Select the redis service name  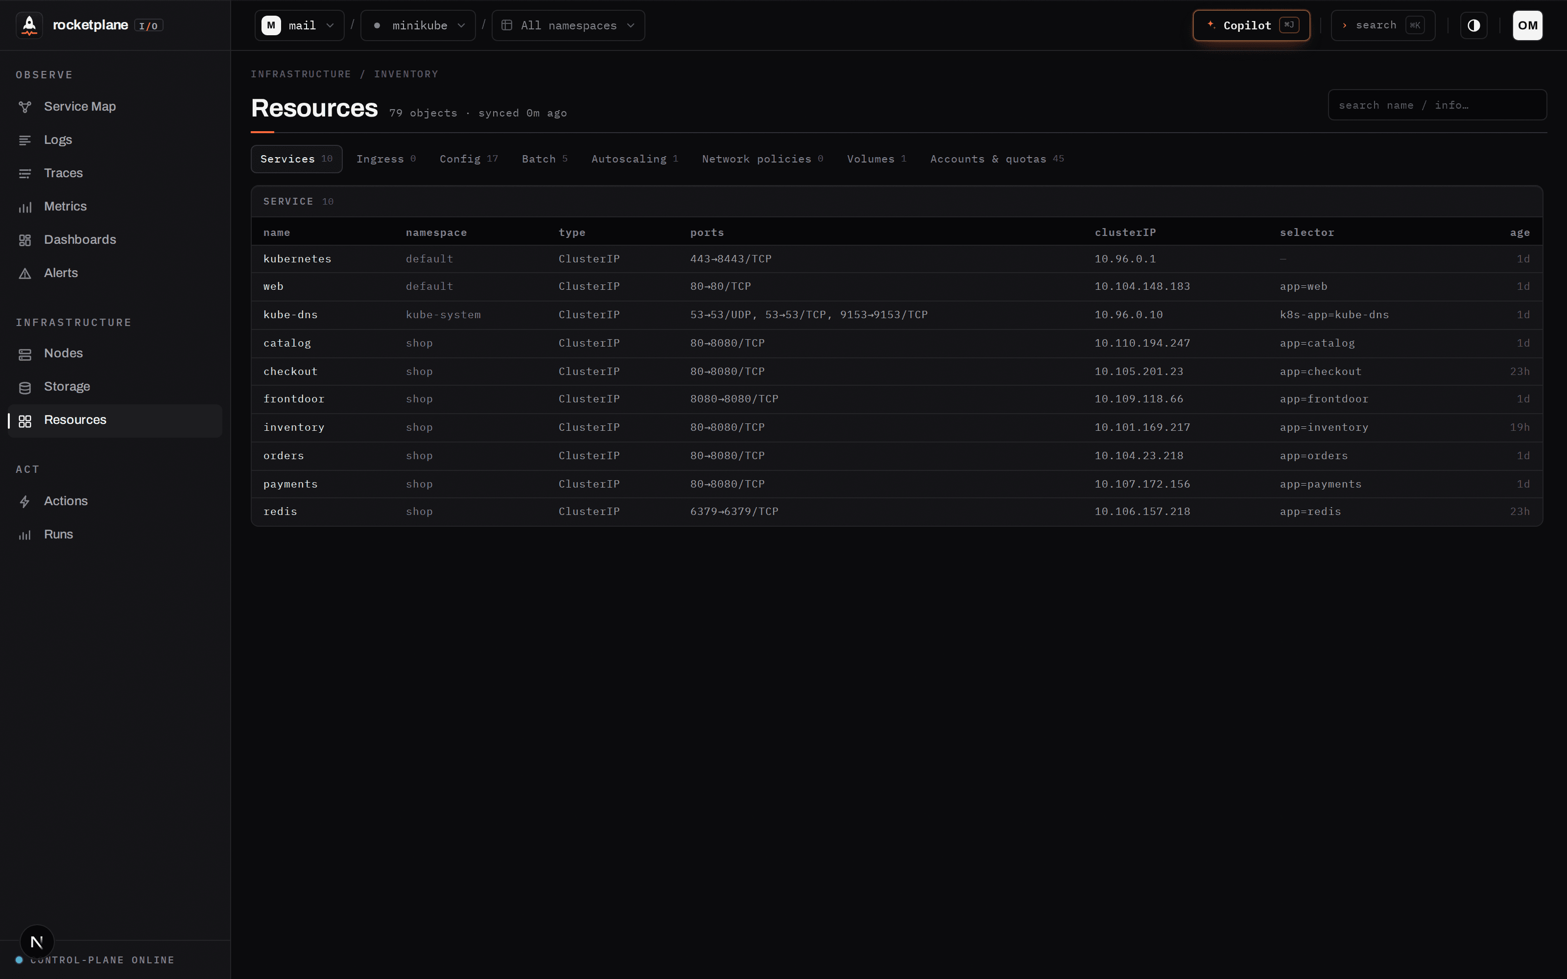click(x=280, y=512)
